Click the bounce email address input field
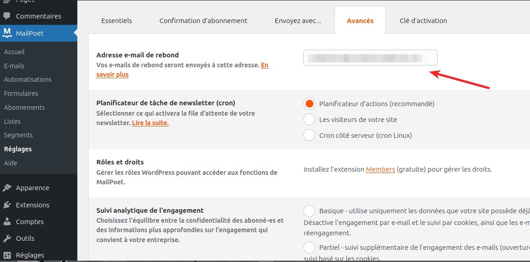Screen dimensions: 530x262 pyautogui.click(x=370, y=58)
